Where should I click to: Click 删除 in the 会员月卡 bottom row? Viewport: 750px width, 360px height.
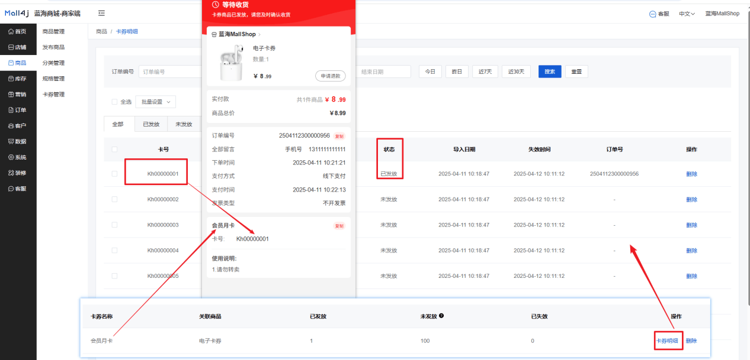point(691,341)
